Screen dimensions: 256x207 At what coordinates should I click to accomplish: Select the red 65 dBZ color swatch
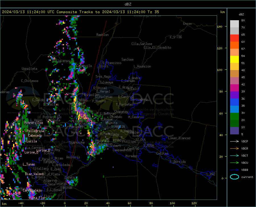(234, 38)
